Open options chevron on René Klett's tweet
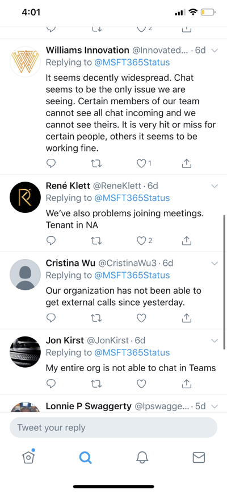 click(x=215, y=186)
